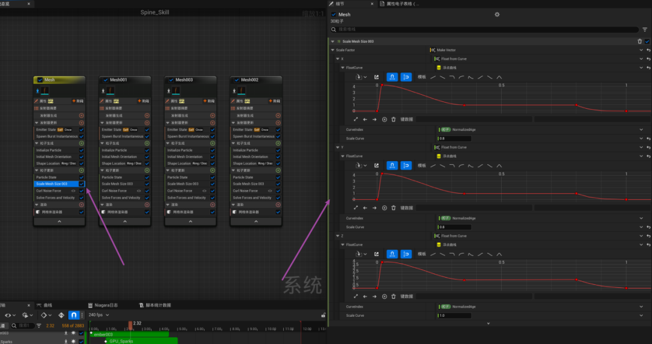The width and height of the screenshot is (652, 344).
Task: Delete selected key in Z curve
Action: tap(394, 297)
